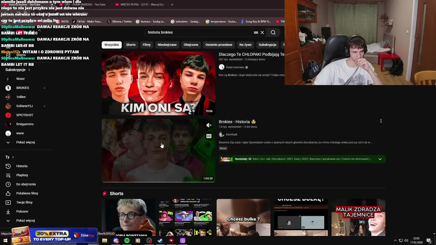Image resolution: width=436 pixels, height=245 pixels.
Task: Select the Filmy filter chip
Action: coord(146,45)
